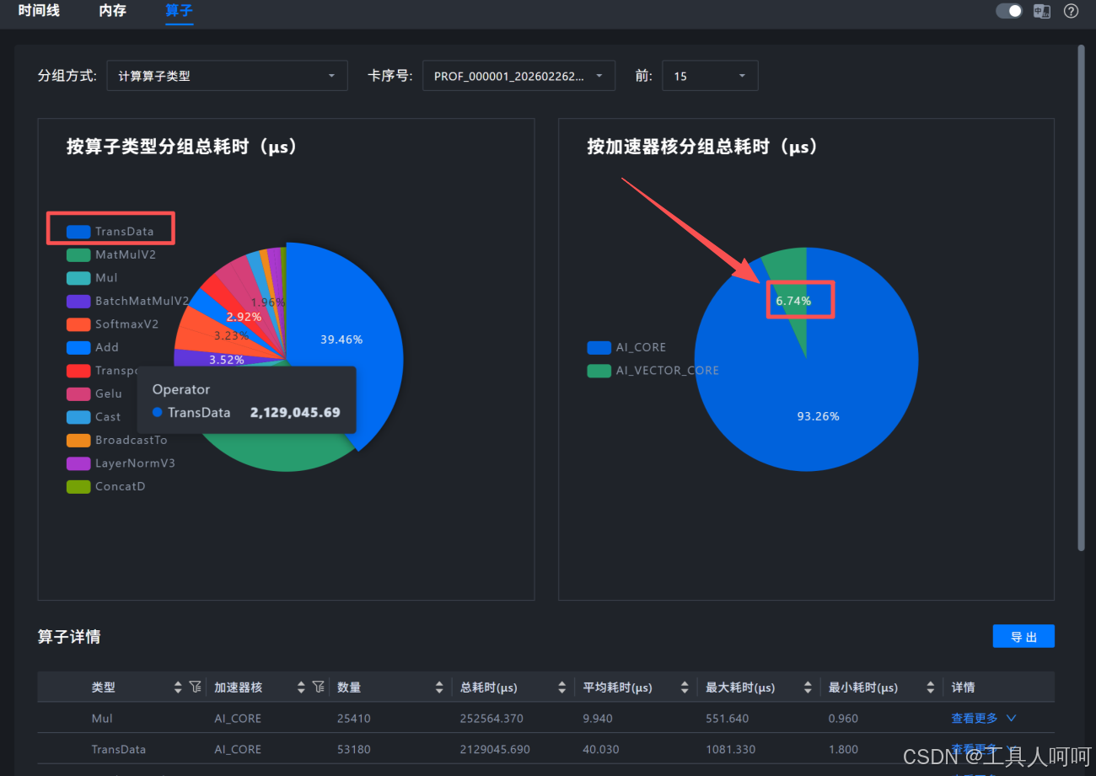Click average time value 40.030
This screenshot has width=1096, height=776.
tap(601, 749)
